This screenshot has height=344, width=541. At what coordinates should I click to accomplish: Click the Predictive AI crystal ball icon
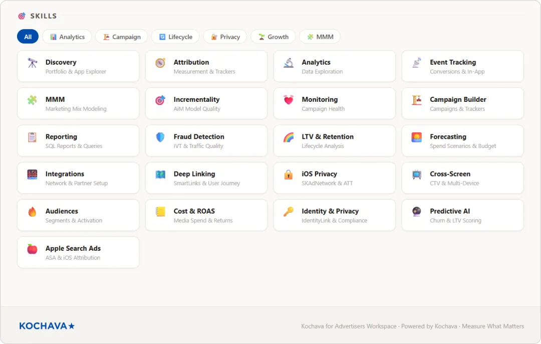click(x=417, y=212)
